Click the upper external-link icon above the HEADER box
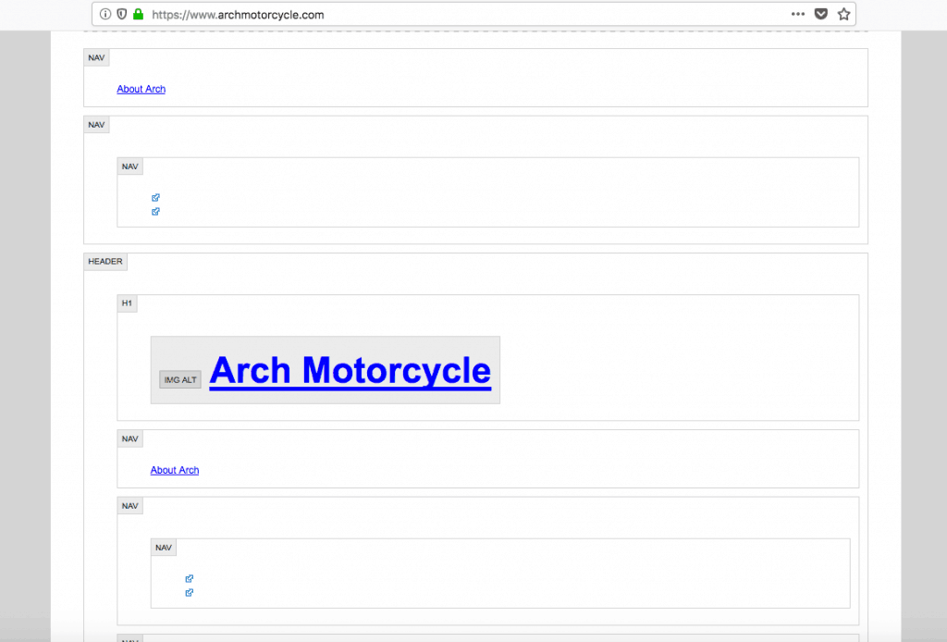 point(155,197)
